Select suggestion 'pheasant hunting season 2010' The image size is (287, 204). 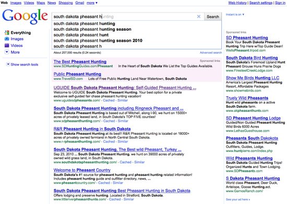[137, 41]
